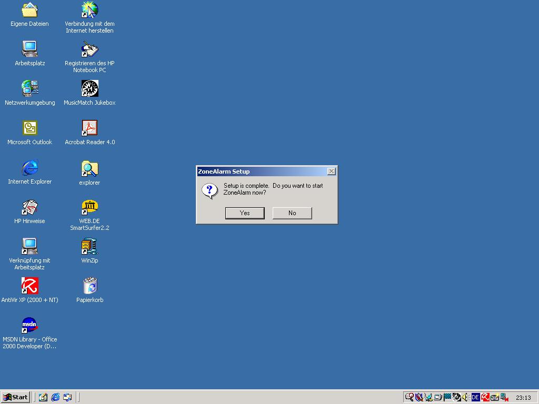Open the Eigene Dateien folder icon
539x404 pixels.
(x=29, y=14)
